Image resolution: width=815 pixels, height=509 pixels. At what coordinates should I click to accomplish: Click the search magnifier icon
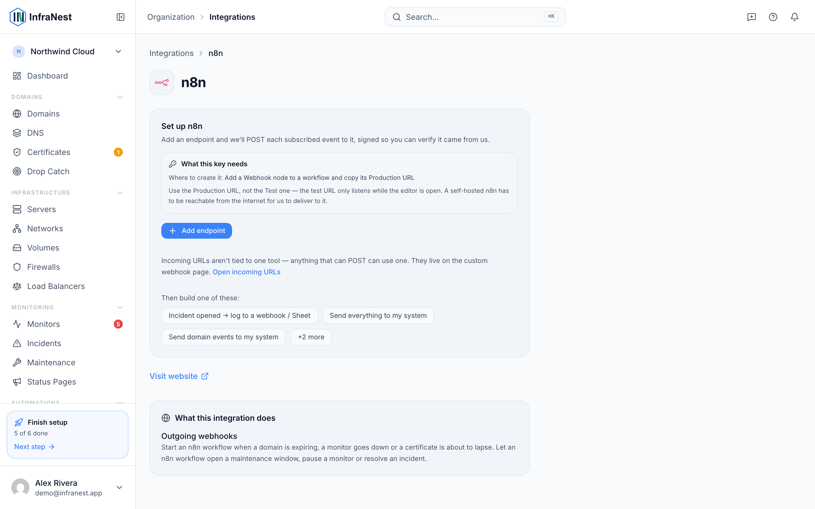[397, 17]
